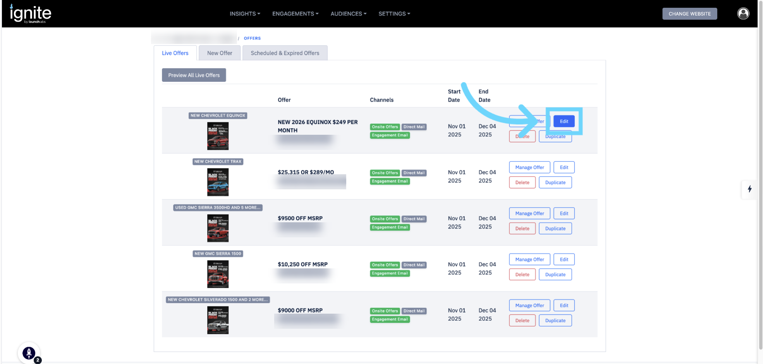The image size is (763, 364).
Task: Select the New GMC Sierra 1500 thumbnail
Action: tap(218, 274)
